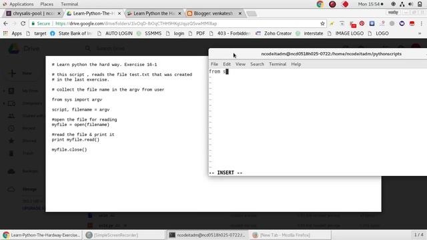Click the Pinterest extension icon

(x=362, y=24)
